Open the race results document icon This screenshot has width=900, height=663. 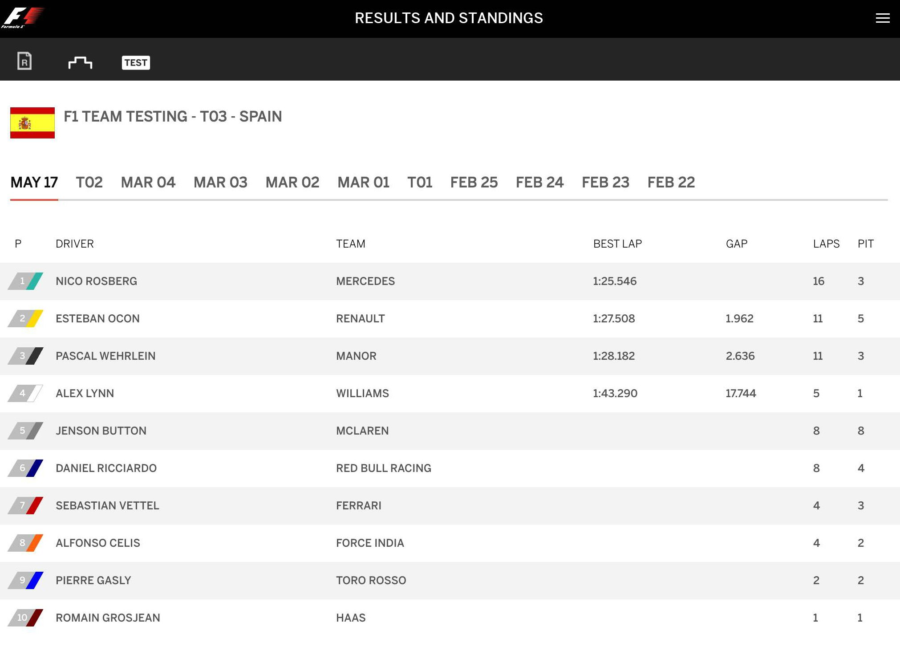click(24, 61)
